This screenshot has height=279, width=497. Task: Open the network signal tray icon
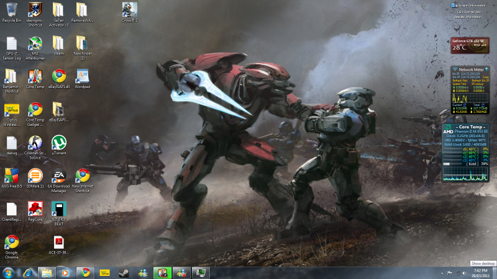457,273
